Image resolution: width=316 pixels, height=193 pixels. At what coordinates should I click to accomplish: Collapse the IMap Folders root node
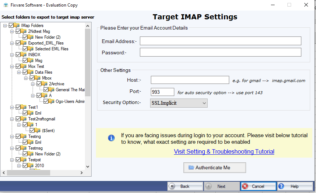5,26
